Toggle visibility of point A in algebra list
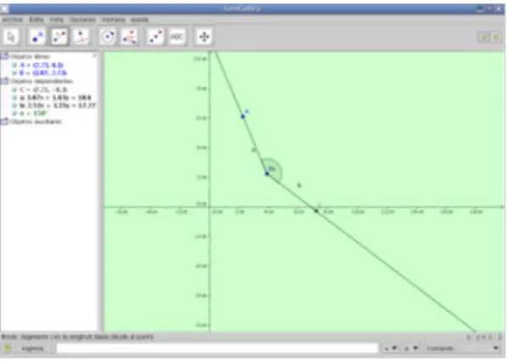 [14, 65]
